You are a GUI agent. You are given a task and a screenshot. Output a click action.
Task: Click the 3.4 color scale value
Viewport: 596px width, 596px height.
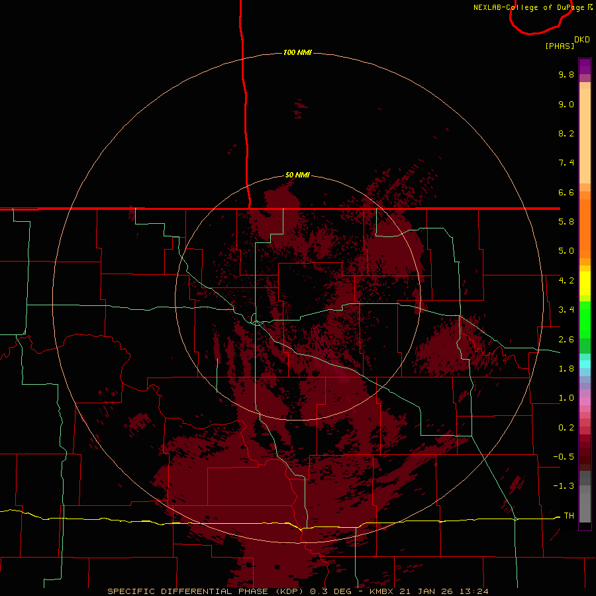(x=566, y=310)
